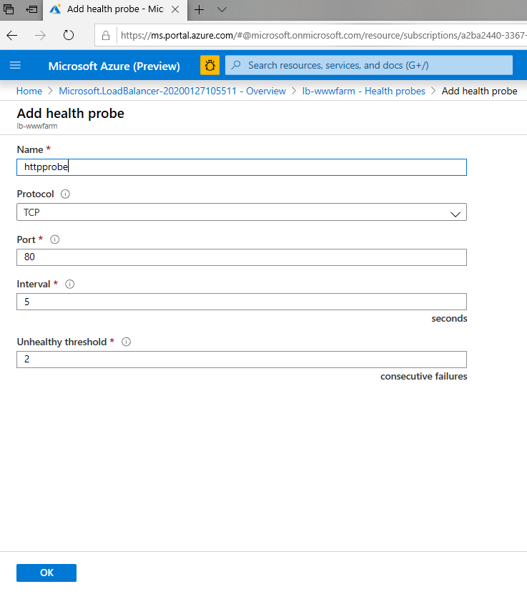Open the Microsoft.LoadBalancer Overview breadcrumb
Screen dimensions: 527x594
172,91
